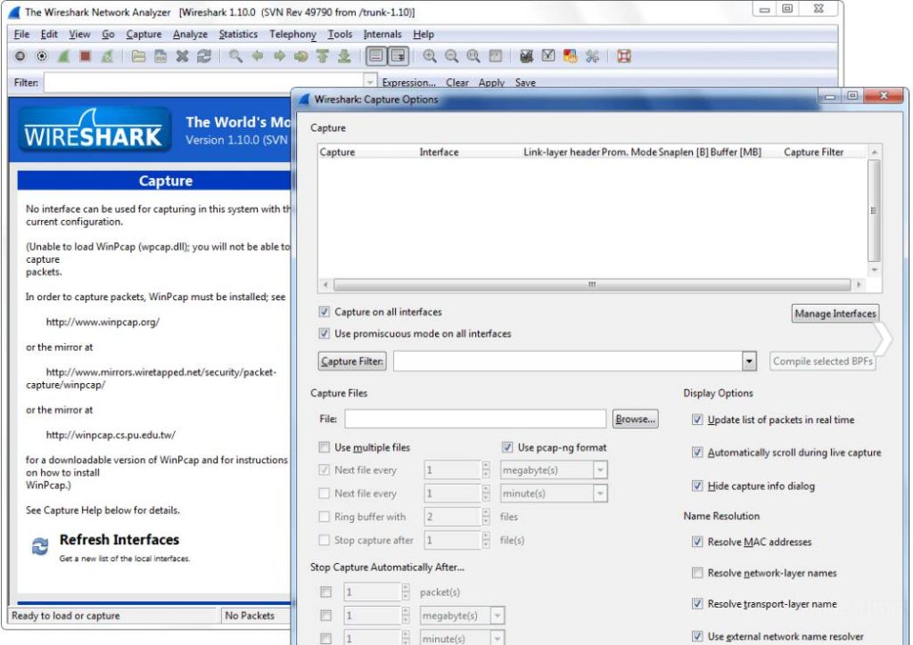Toggle Resolve MAC addresses

697,542
